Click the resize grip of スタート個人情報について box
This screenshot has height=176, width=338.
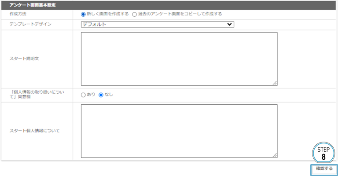click(275, 155)
